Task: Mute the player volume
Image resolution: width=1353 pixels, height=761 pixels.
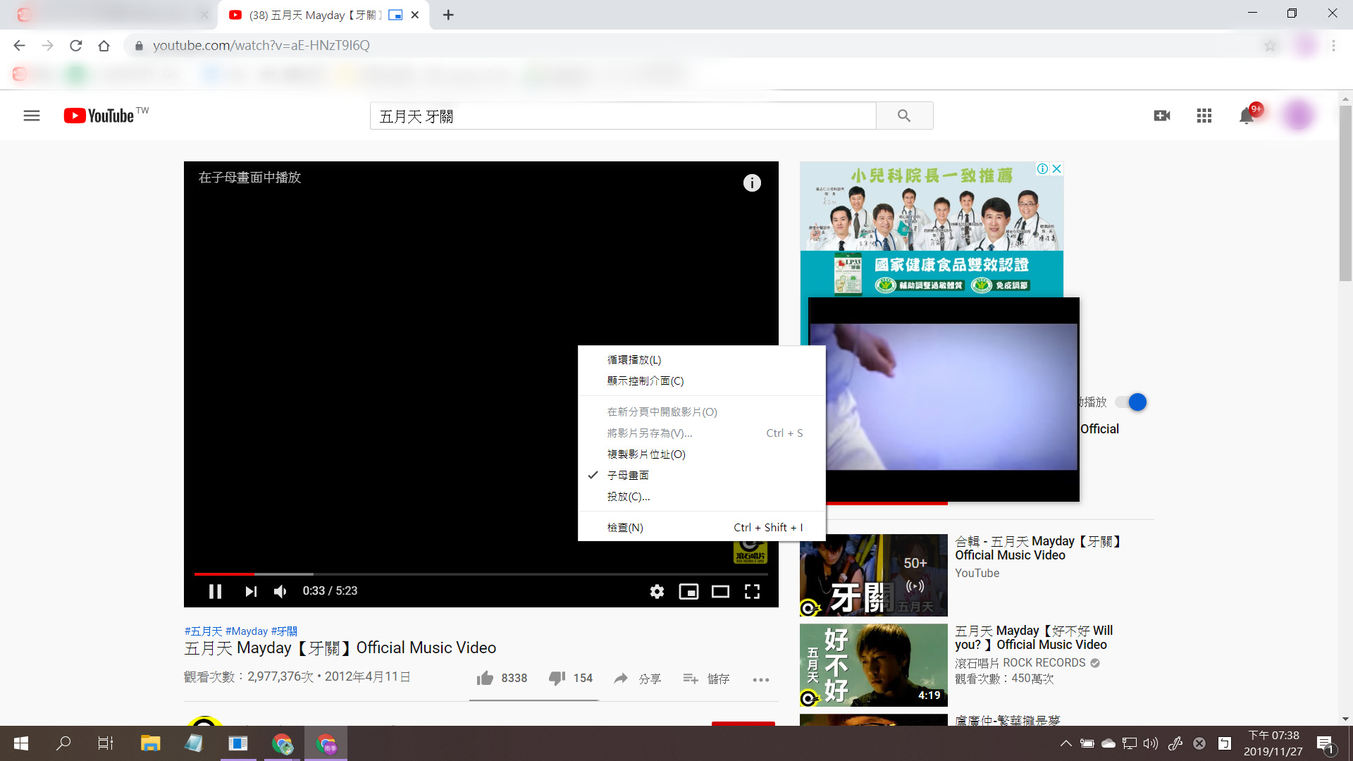Action: tap(280, 591)
